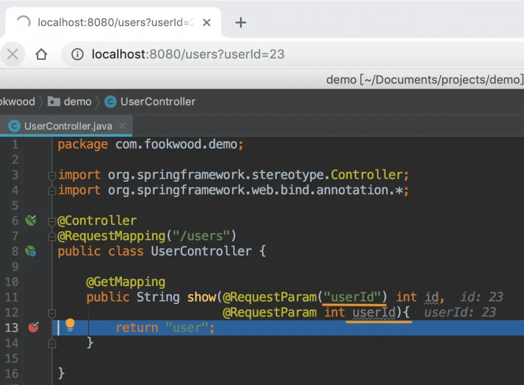Click the folder icon beside demo breadcrumb
The width and height of the screenshot is (524, 385).
click(x=54, y=101)
